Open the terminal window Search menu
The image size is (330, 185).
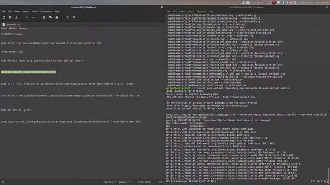191,11
